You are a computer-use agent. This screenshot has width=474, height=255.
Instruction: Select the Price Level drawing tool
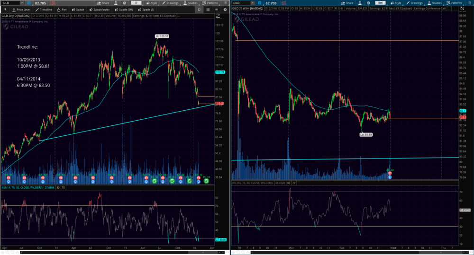[21, 9]
